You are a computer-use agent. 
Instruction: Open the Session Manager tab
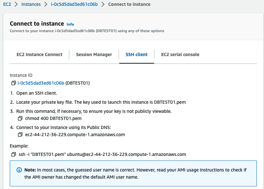pos(94,54)
